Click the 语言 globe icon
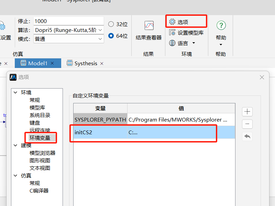The width and height of the screenshot is (275, 206). pyautogui.click(x=172, y=43)
